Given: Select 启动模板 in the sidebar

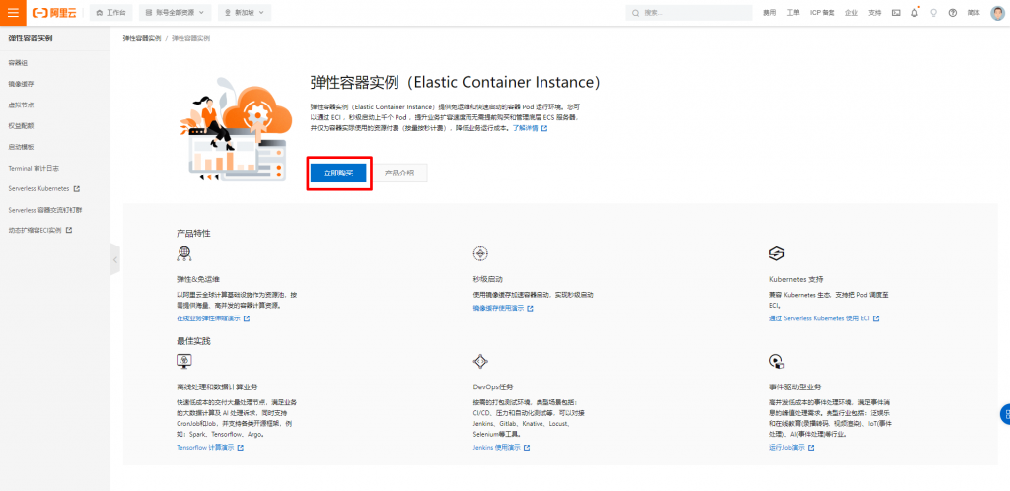Looking at the screenshot, I should pos(22,147).
